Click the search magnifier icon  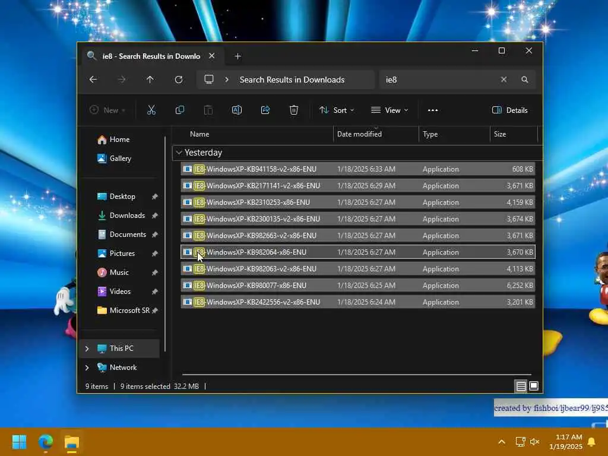point(525,80)
